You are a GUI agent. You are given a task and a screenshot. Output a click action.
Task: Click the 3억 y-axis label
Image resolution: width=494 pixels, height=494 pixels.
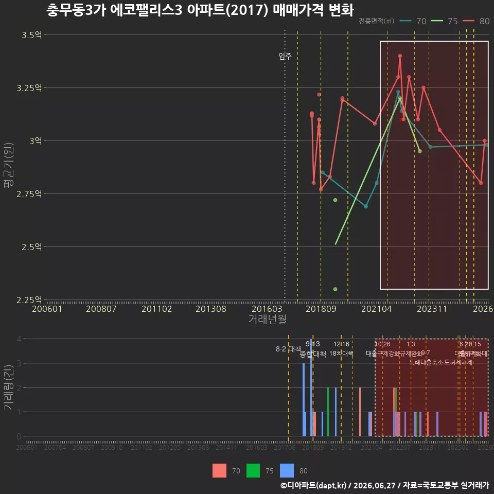36,141
